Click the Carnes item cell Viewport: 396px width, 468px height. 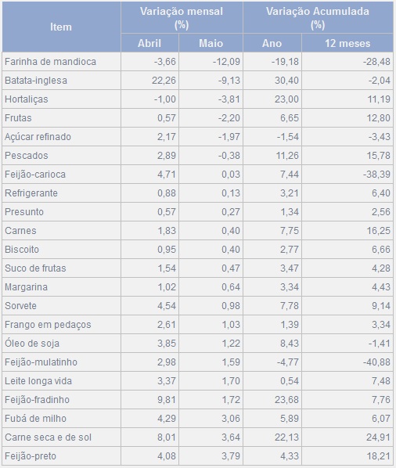tap(61, 230)
